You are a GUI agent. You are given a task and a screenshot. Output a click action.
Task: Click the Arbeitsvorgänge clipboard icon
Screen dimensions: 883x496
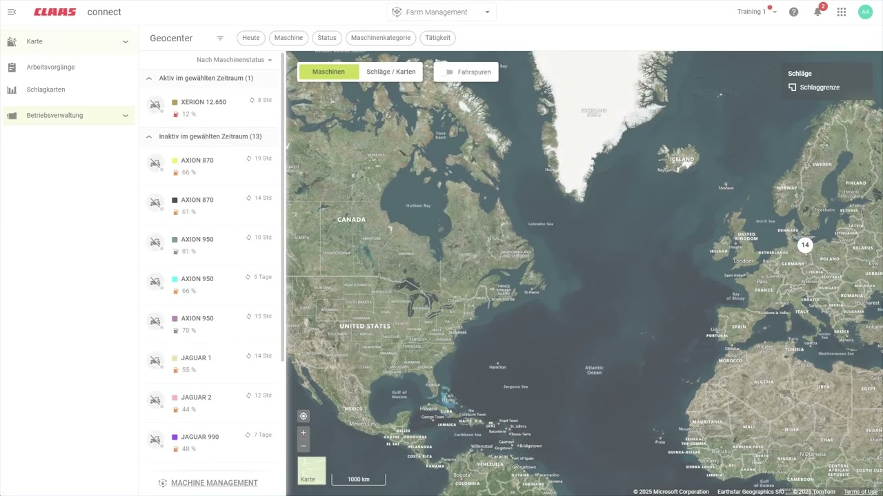point(12,67)
